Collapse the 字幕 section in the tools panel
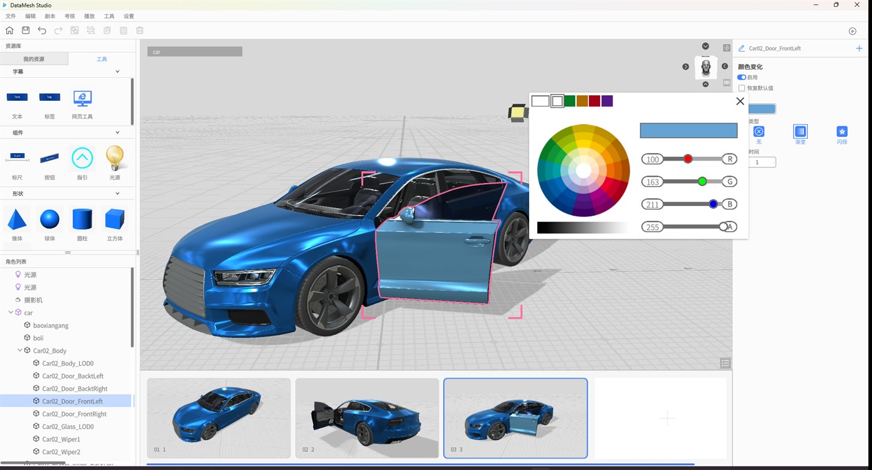Image resolution: width=872 pixels, height=470 pixels. click(117, 71)
